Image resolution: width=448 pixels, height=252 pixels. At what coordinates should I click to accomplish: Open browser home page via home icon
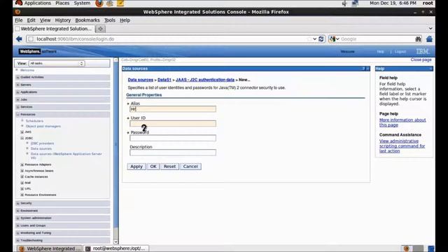429,39
